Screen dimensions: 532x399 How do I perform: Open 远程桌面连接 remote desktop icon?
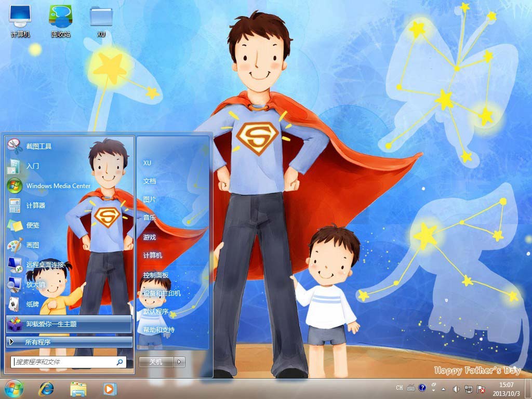coord(15,264)
